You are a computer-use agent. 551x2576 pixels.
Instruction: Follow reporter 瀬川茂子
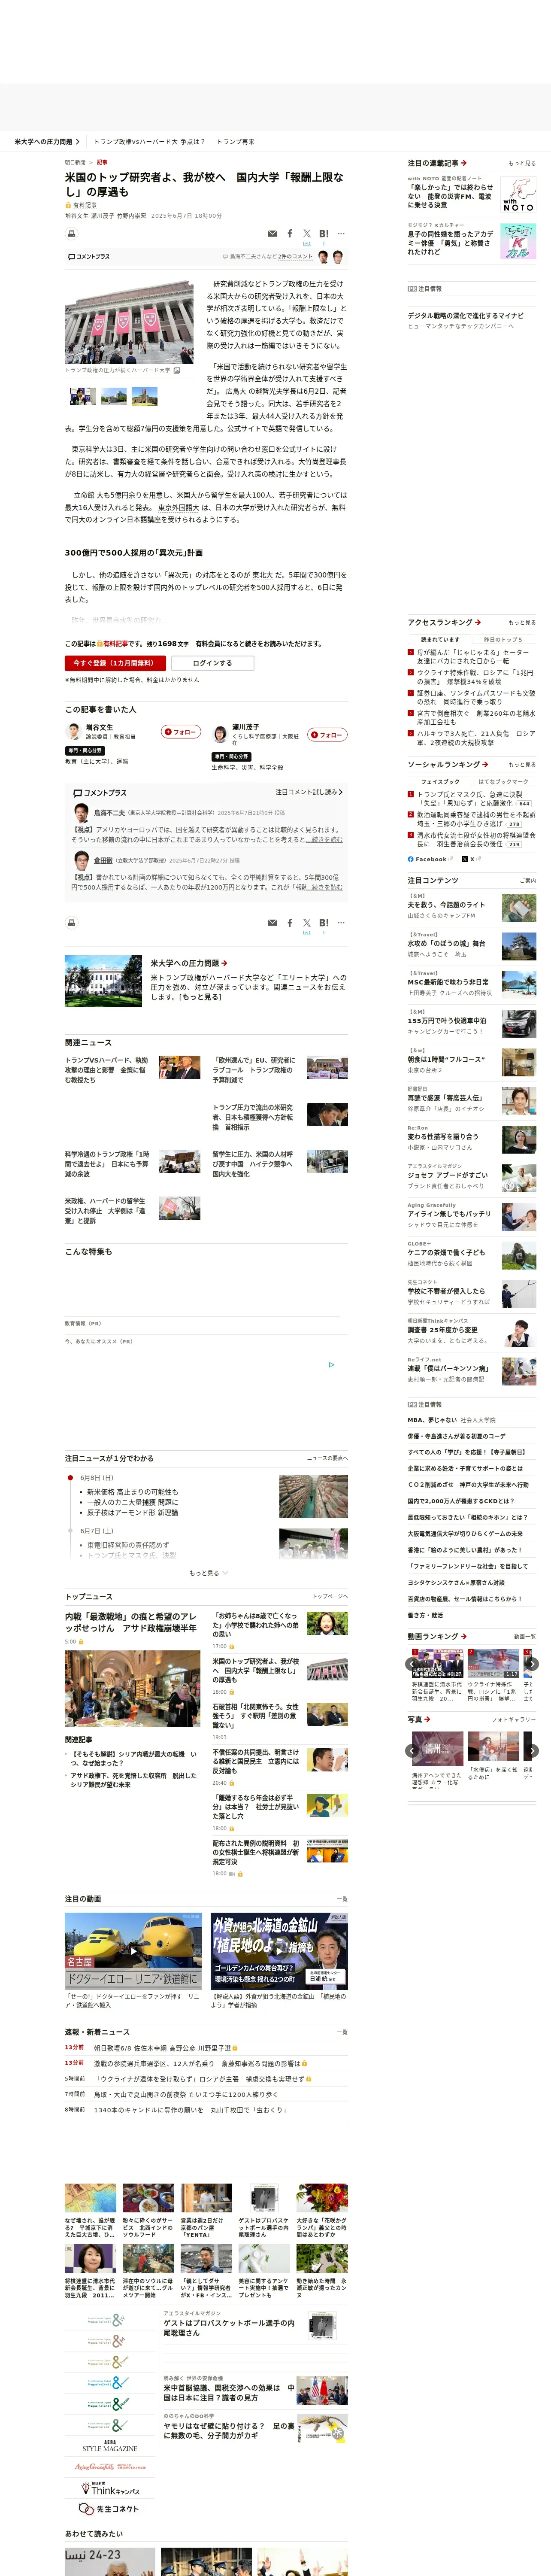point(327,734)
